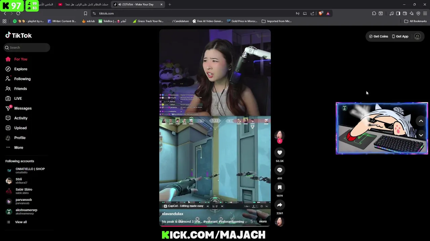
Task: Open the Explore page
Action: click(x=16, y=69)
